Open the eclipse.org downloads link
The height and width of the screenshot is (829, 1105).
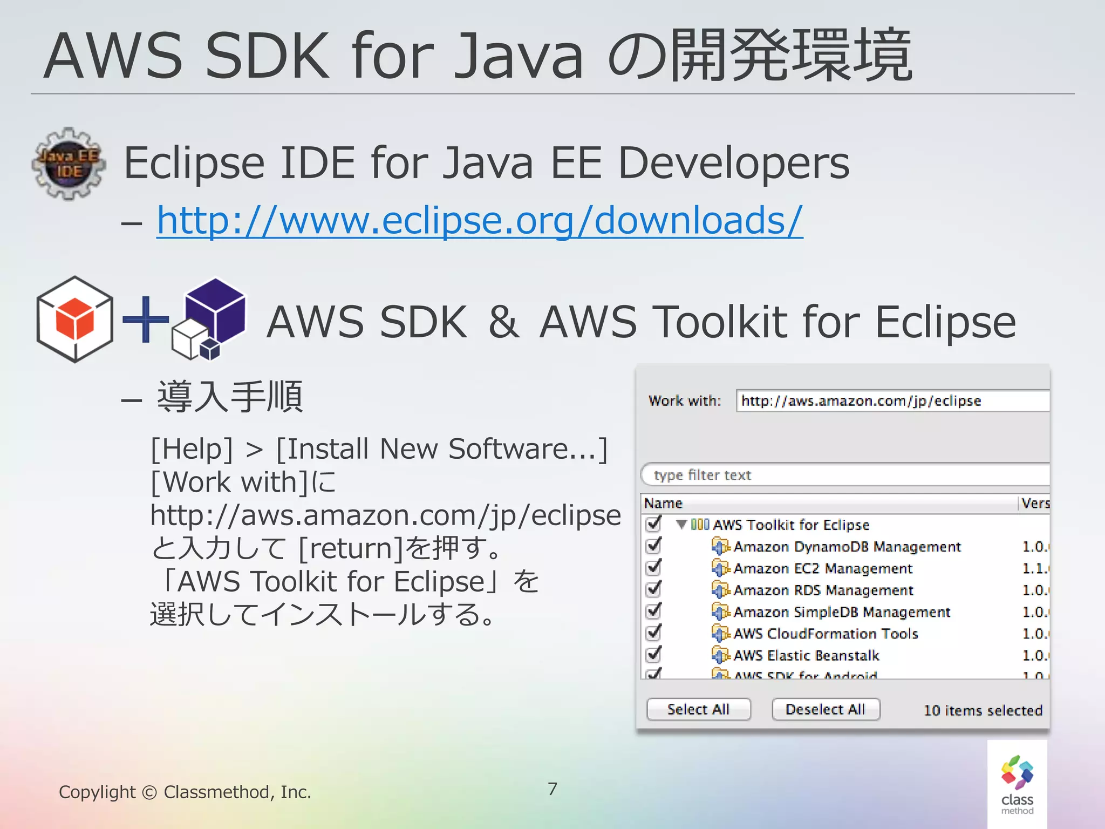pos(479,220)
